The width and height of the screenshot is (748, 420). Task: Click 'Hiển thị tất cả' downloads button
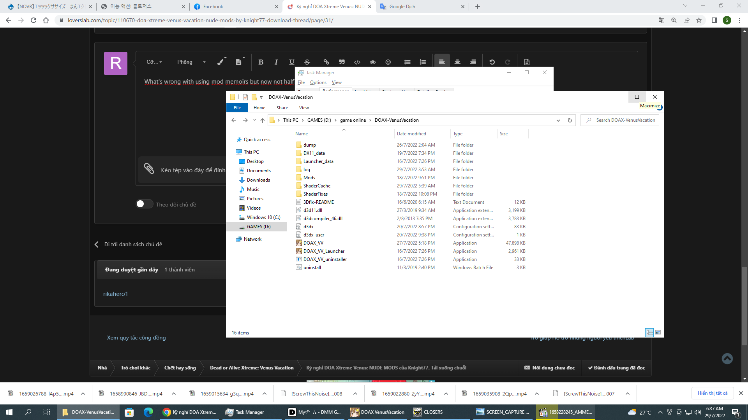[713, 393]
